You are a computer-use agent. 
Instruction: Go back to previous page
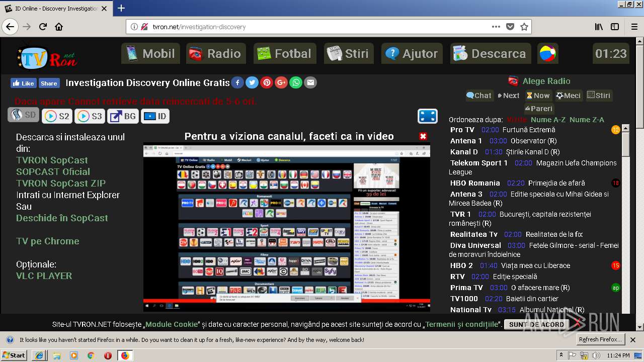10,27
